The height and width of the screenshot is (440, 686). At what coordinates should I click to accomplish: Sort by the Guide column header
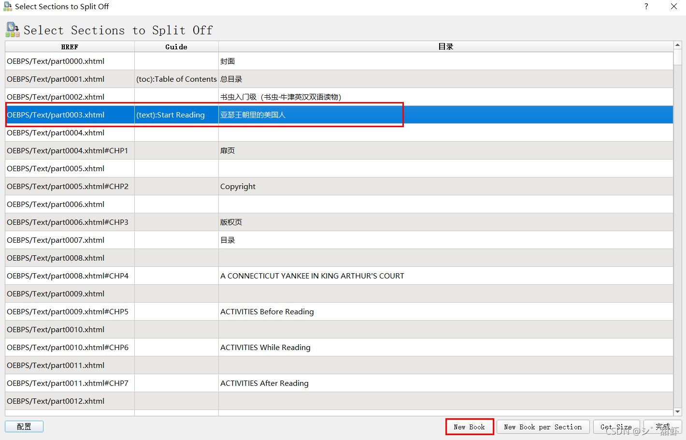(176, 46)
